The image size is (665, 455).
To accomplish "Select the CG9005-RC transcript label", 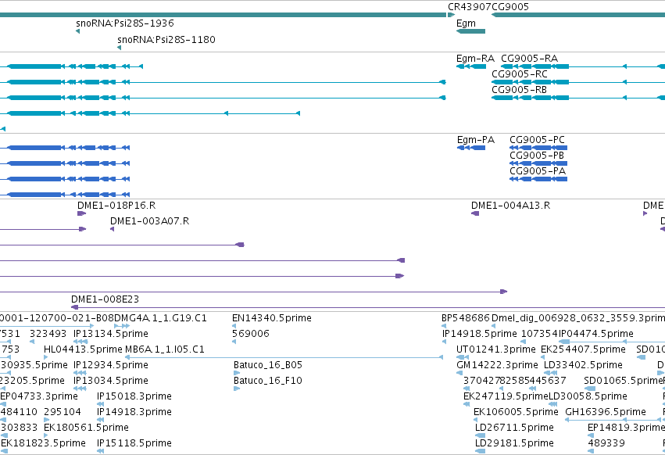I will click(x=520, y=73).
